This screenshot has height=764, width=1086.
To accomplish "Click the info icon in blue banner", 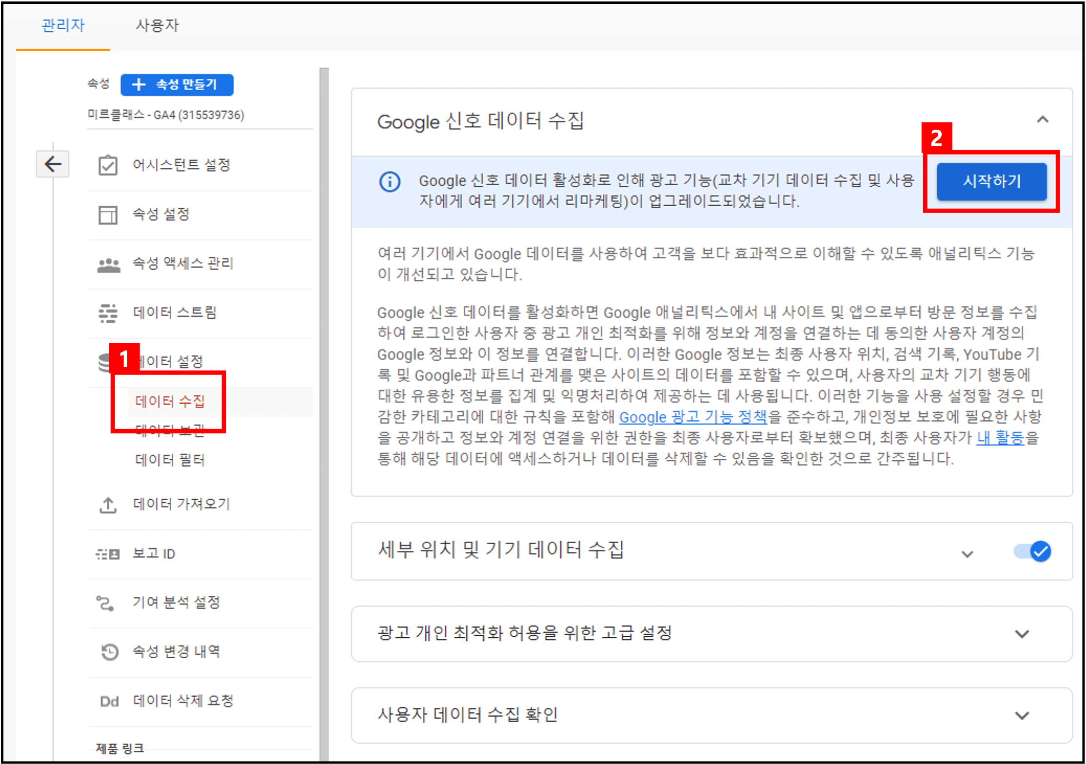I will point(390,182).
